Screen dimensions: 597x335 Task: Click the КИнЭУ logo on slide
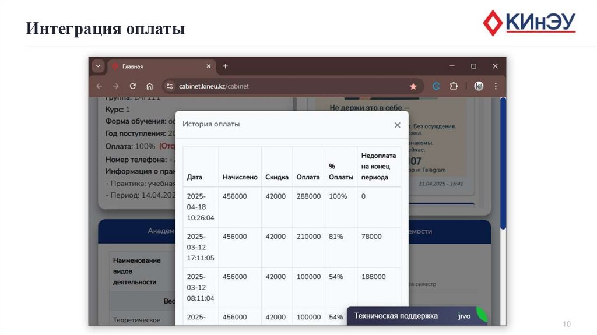pyautogui.click(x=529, y=23)
